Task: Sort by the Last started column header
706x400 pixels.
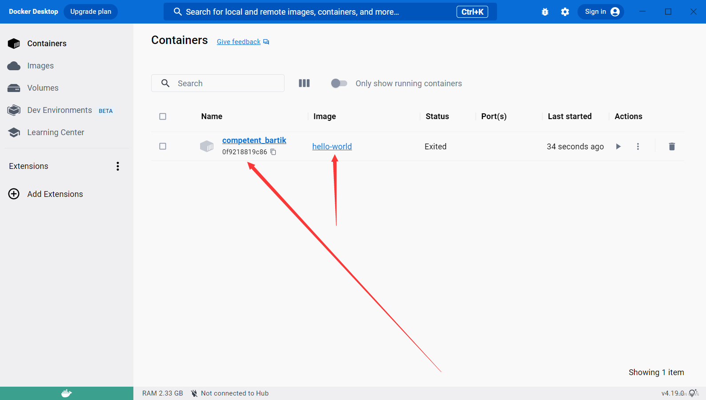Action: [x=570, y=116]
